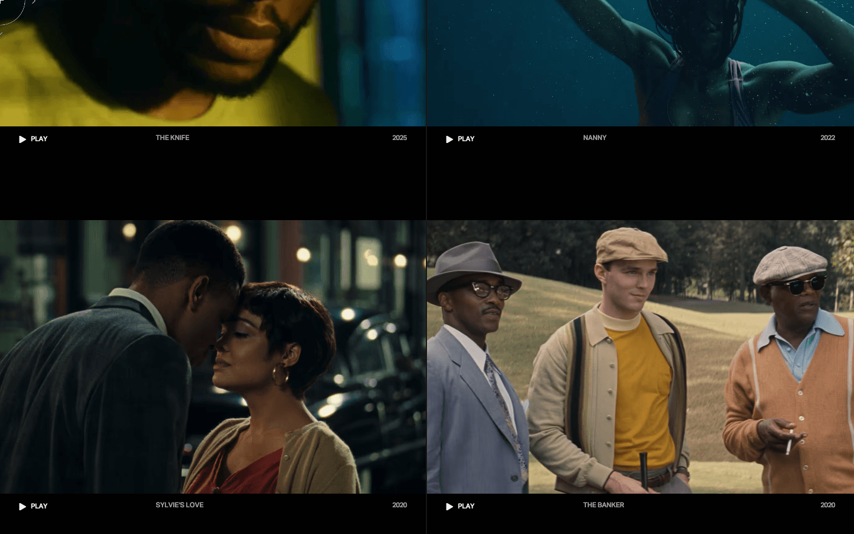The image size is (854, 534).
Task: Select the Sylvie's Love film still
Action: click(x=213, y=357)
